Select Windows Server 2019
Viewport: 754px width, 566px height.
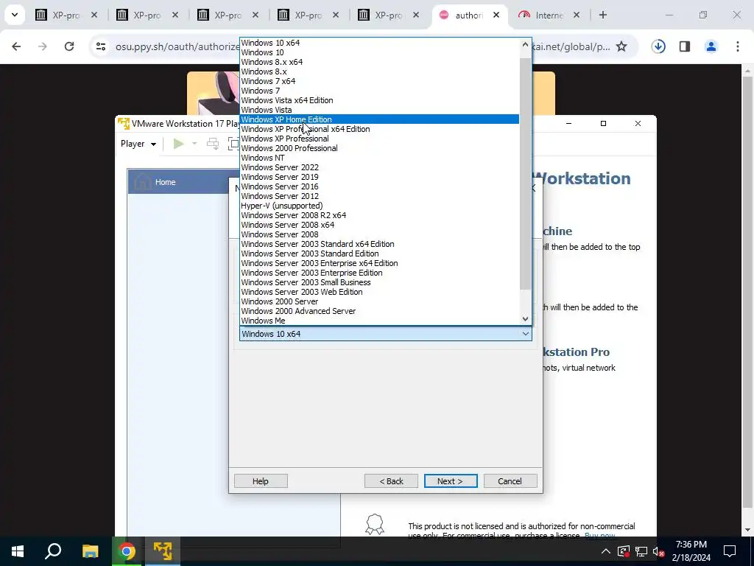(x=379, y=177)
